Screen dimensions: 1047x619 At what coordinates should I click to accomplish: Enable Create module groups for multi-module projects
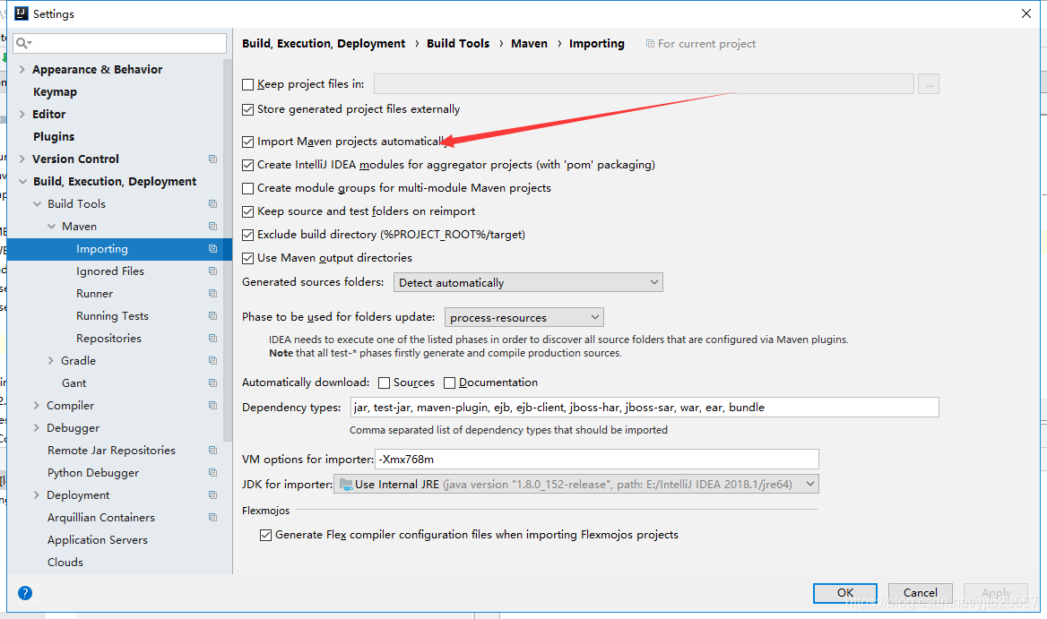coord(247,188)
